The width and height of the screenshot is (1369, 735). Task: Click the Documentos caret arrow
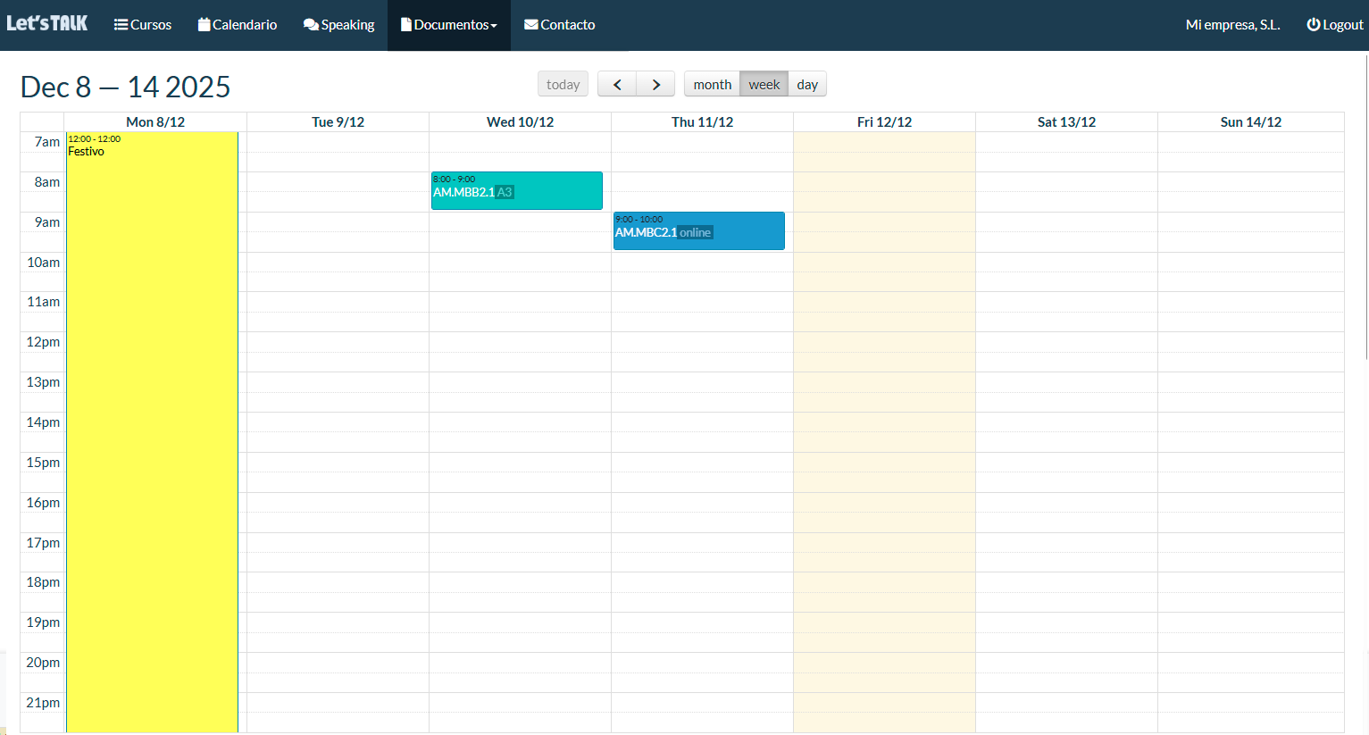494,26
